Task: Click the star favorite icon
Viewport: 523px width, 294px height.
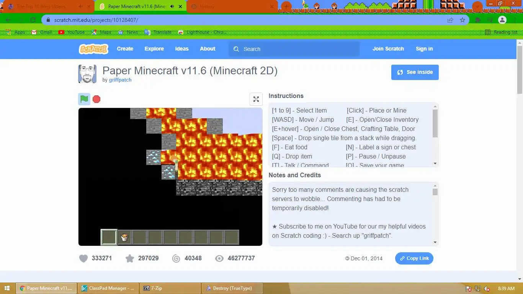Action: [130, 258]
